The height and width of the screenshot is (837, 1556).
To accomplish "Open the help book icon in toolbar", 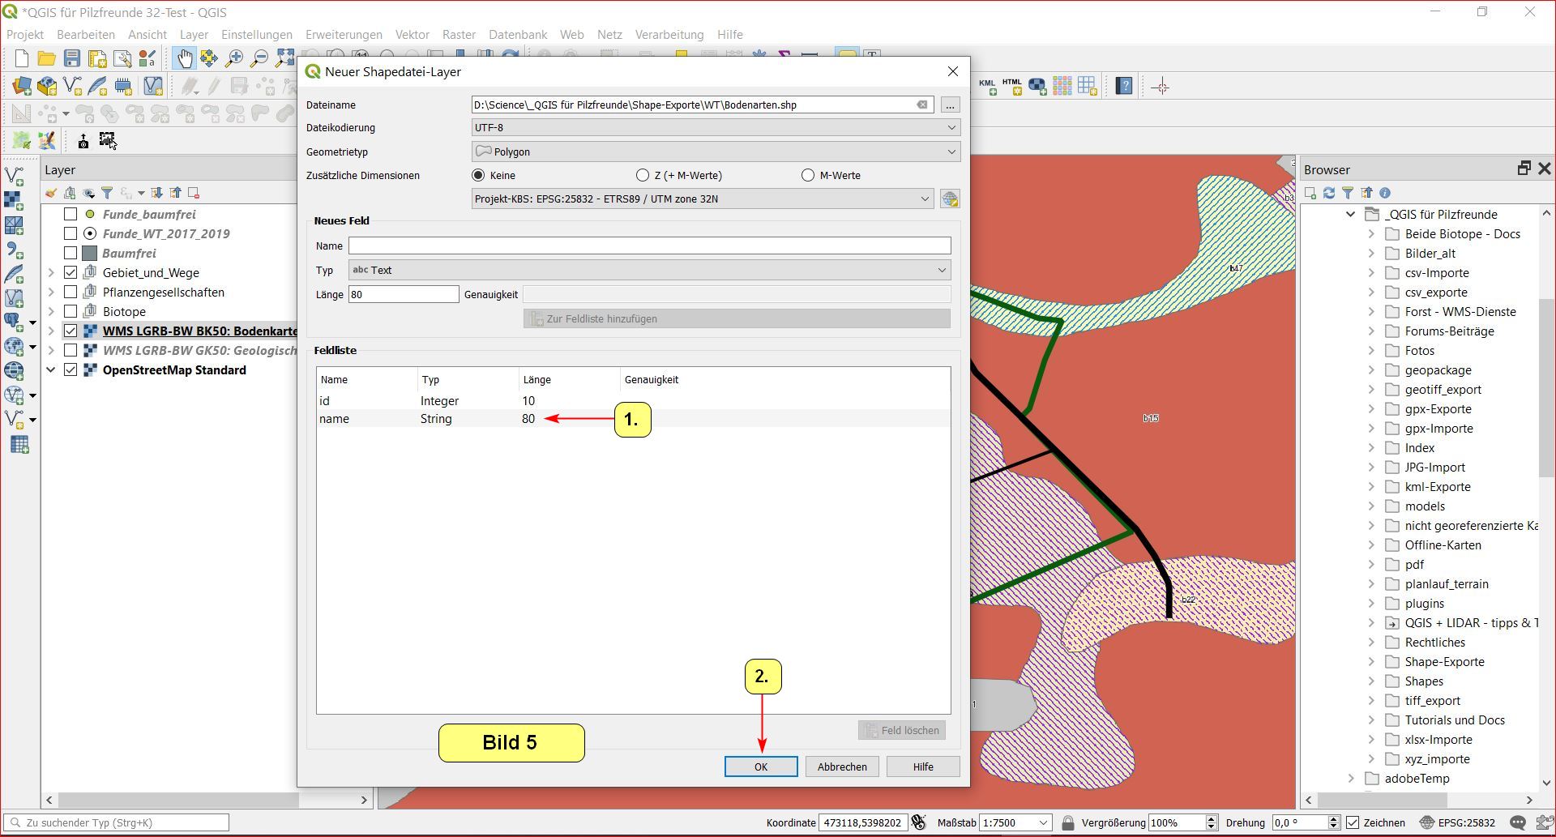I will [1123, 86].
